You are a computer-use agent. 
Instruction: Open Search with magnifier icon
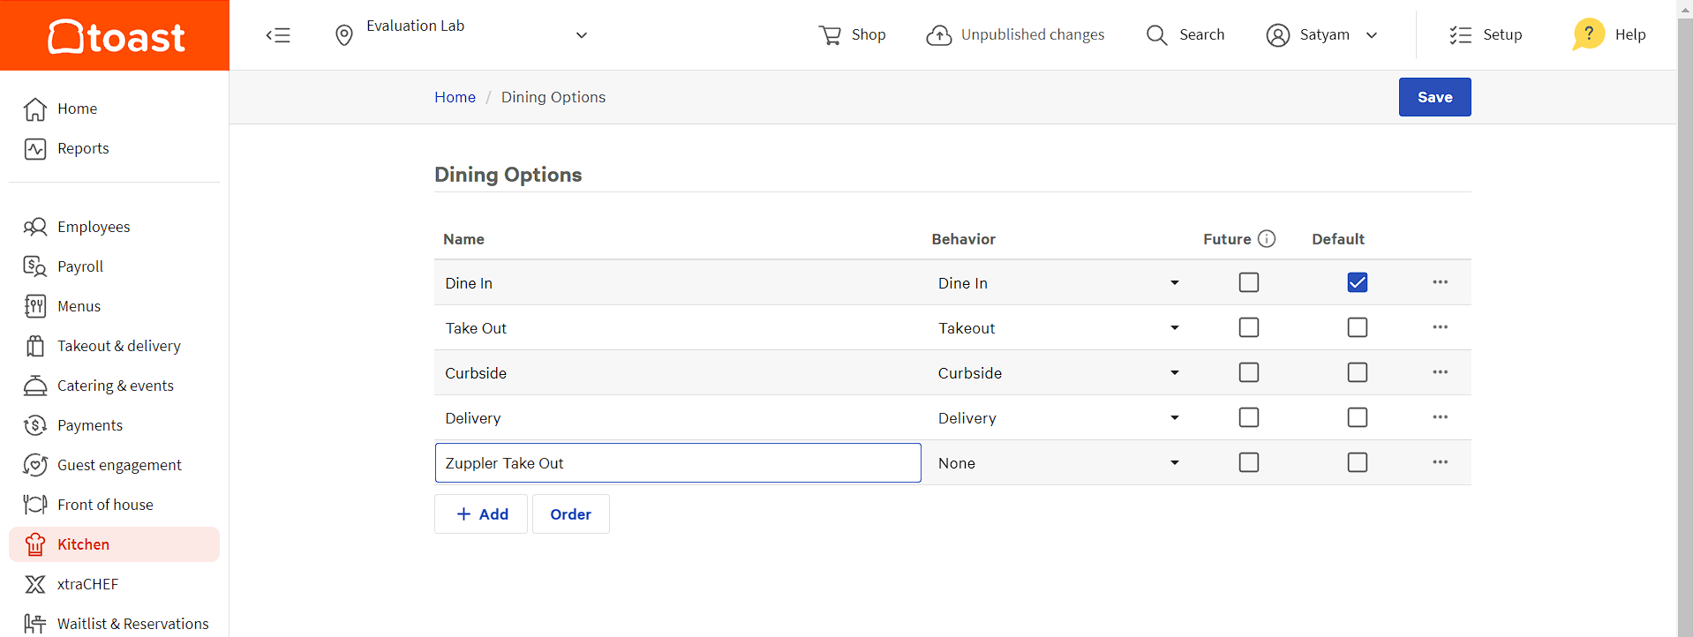point(1156,35)
